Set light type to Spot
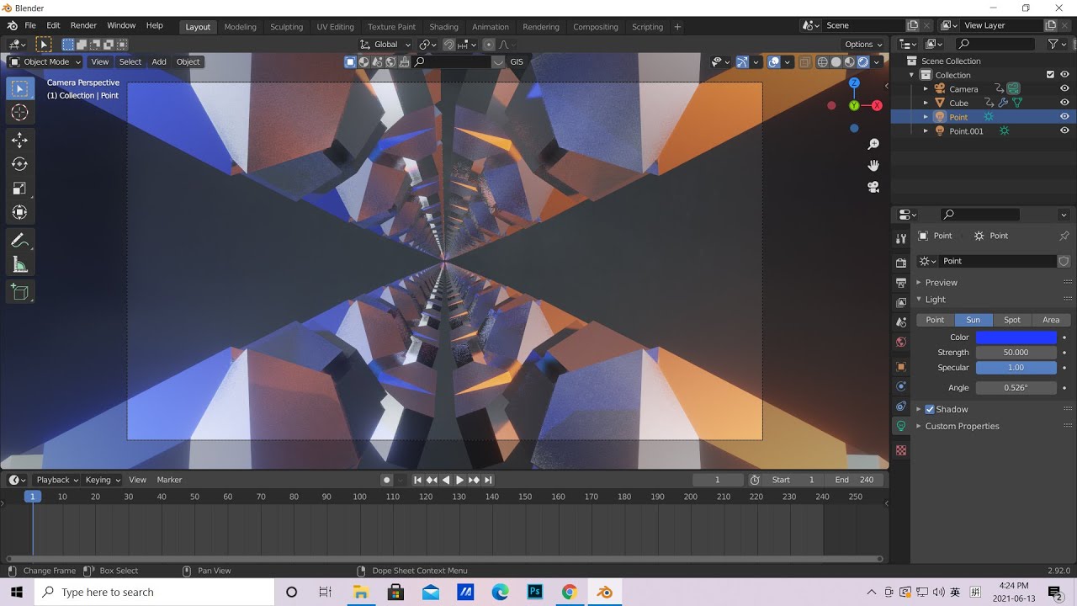This screenshot has width=1077, height=606. tap(1012, 320)
